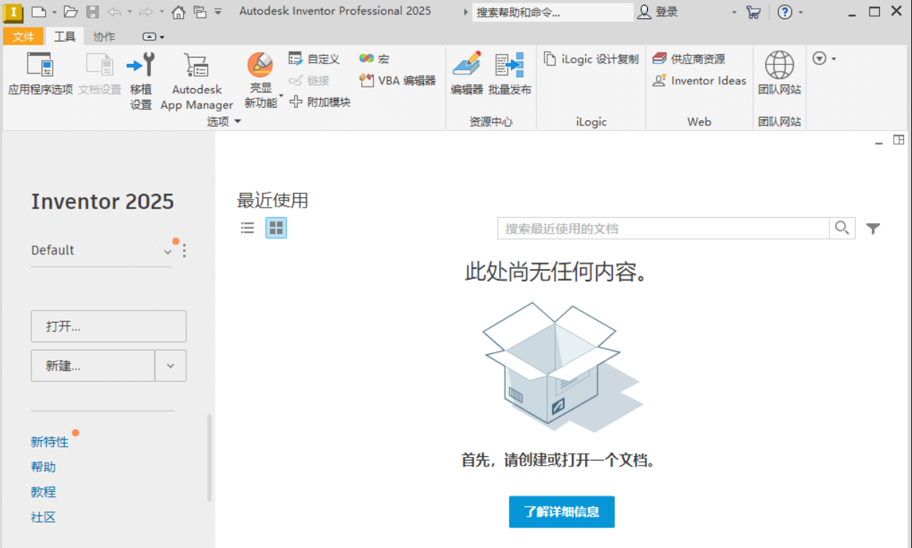Viewport: 912px width, 548px height.
Task: Open 自定义 customize command
Action: click(x=314, y=59)
